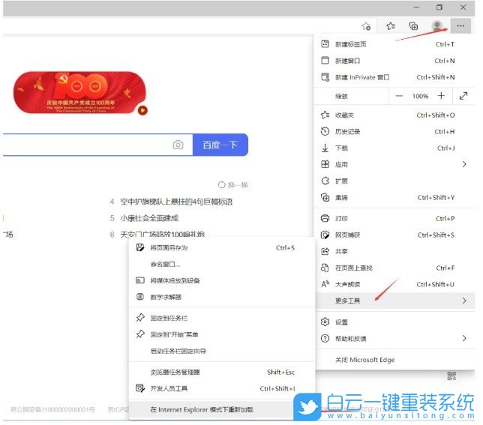The width and height of the screenshot is (483, 425).
Task: Click the settings gear icon
Action: (x=325, y=322)
